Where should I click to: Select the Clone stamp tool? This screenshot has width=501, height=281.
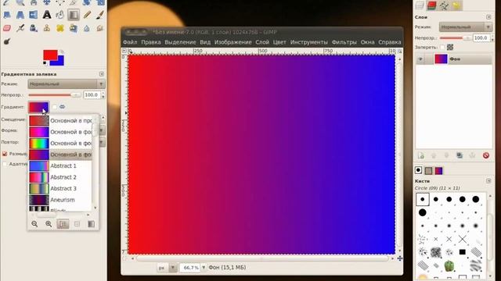click(x=47, y=28)
